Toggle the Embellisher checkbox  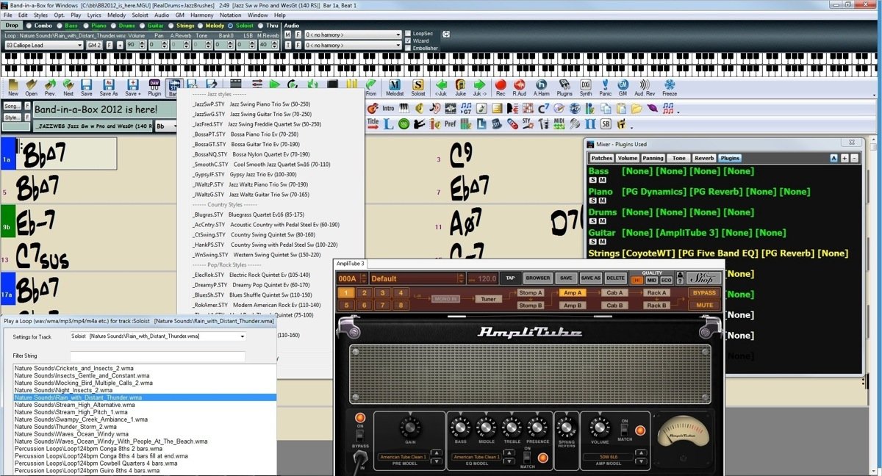[408, 48]
